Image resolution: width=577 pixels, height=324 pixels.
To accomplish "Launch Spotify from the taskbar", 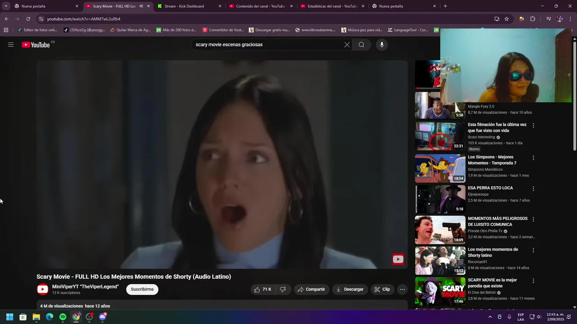I will pyautogui.click(x=63, y=317).
